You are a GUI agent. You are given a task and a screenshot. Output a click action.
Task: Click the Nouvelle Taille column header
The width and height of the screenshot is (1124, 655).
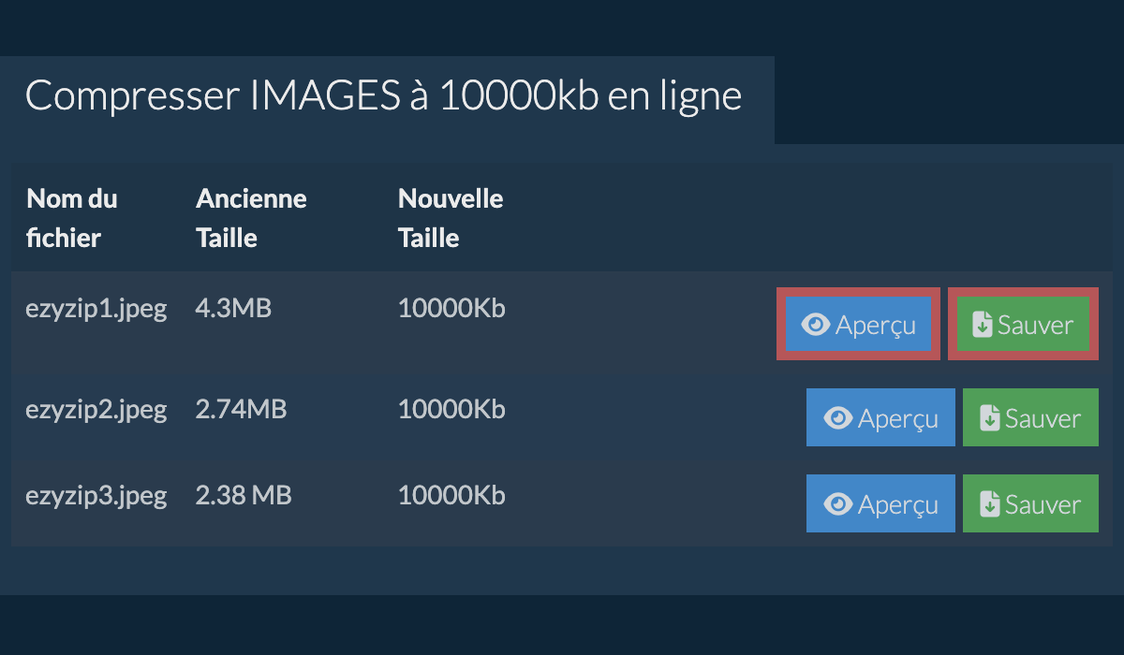coord(451,218)
